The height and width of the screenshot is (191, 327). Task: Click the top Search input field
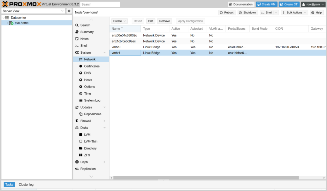[100, 4]
